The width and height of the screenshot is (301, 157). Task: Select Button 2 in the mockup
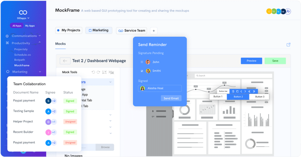coord(238,97)
